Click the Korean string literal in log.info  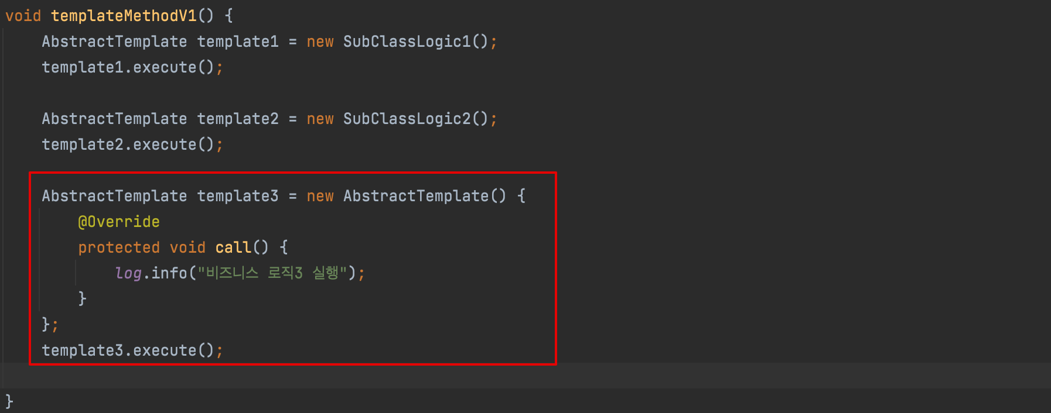pos(272,273)
